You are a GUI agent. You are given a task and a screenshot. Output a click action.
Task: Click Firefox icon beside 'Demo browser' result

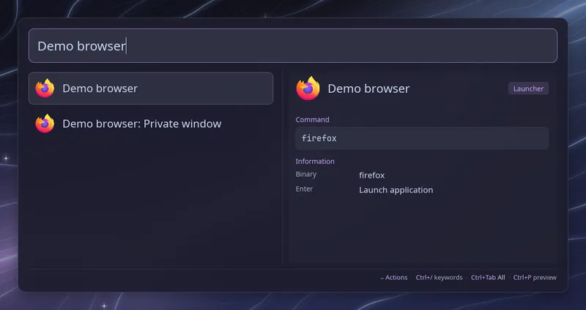[x=45, y=88]
